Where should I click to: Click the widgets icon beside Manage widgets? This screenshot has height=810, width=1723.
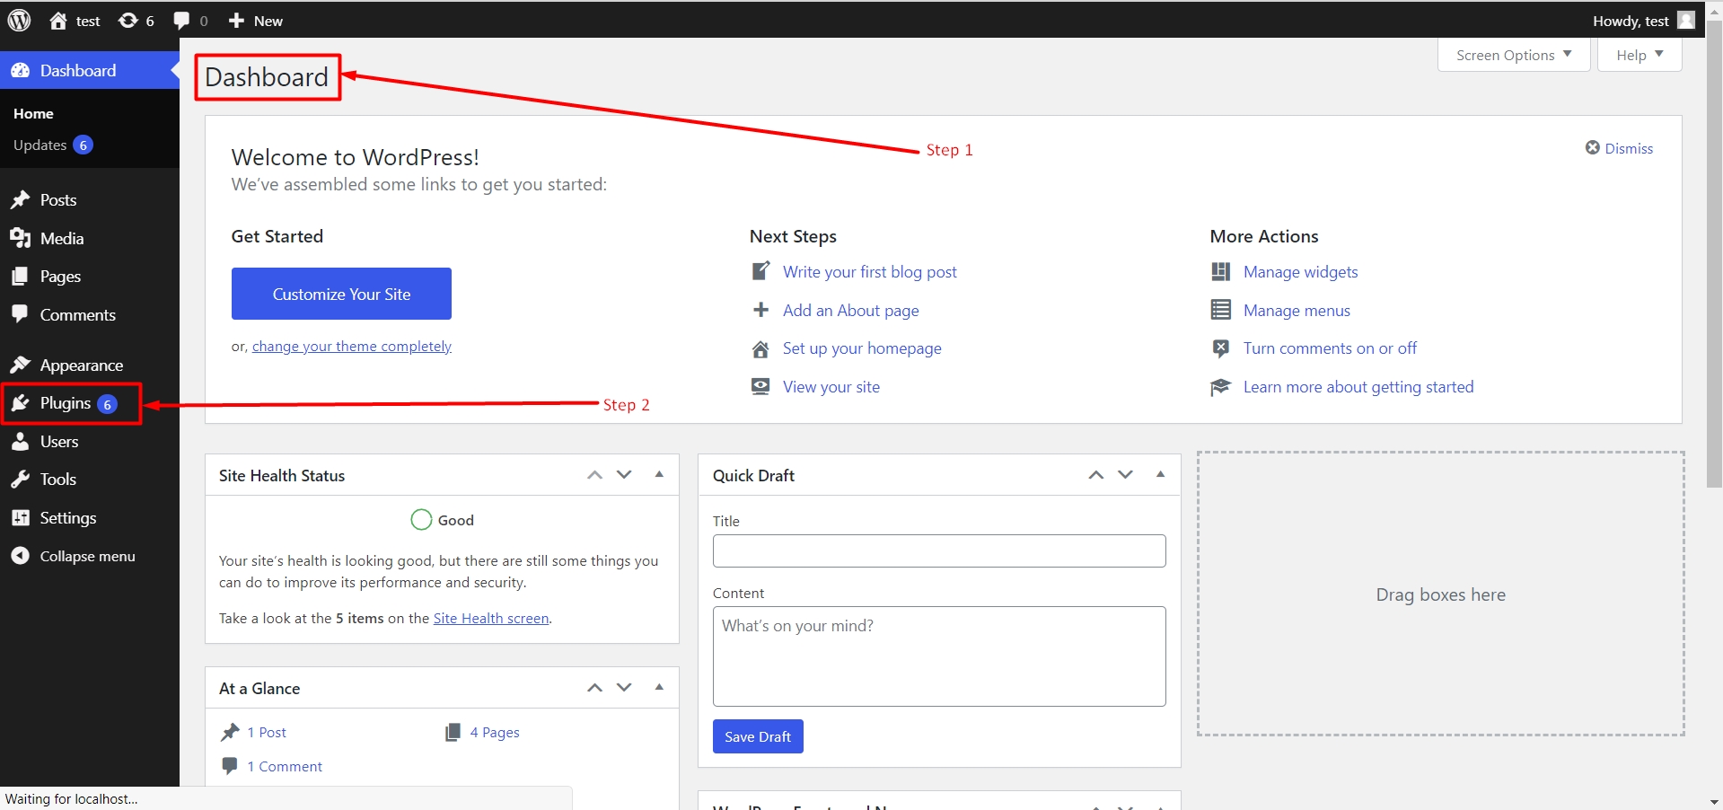(x=1220, y=271)
